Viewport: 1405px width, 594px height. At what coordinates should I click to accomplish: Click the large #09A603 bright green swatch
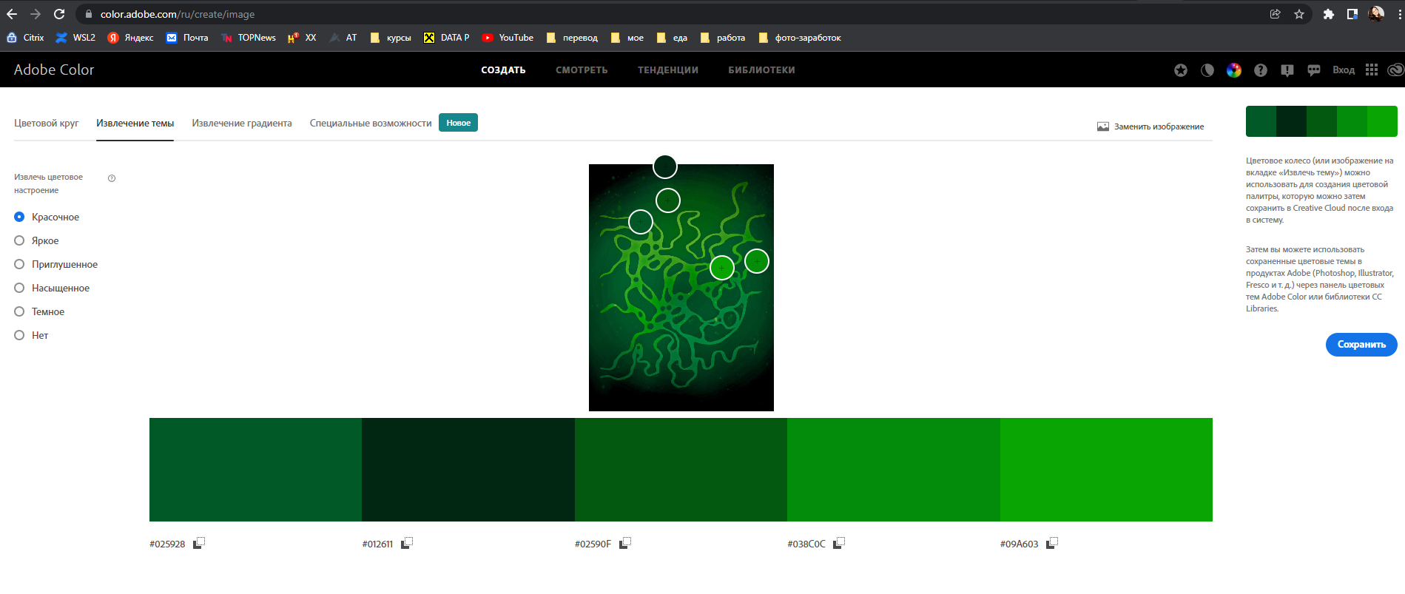pyautogui.click(x=1106, y=470)
